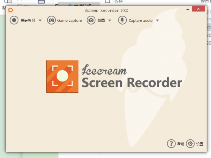Click the gamepad Game capture icon
The width and height of the screenshot is (211, 158).
(x=51, y=20)
